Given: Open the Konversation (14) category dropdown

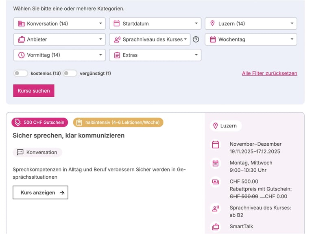Looking at the screenshot, I should (59, 24).
